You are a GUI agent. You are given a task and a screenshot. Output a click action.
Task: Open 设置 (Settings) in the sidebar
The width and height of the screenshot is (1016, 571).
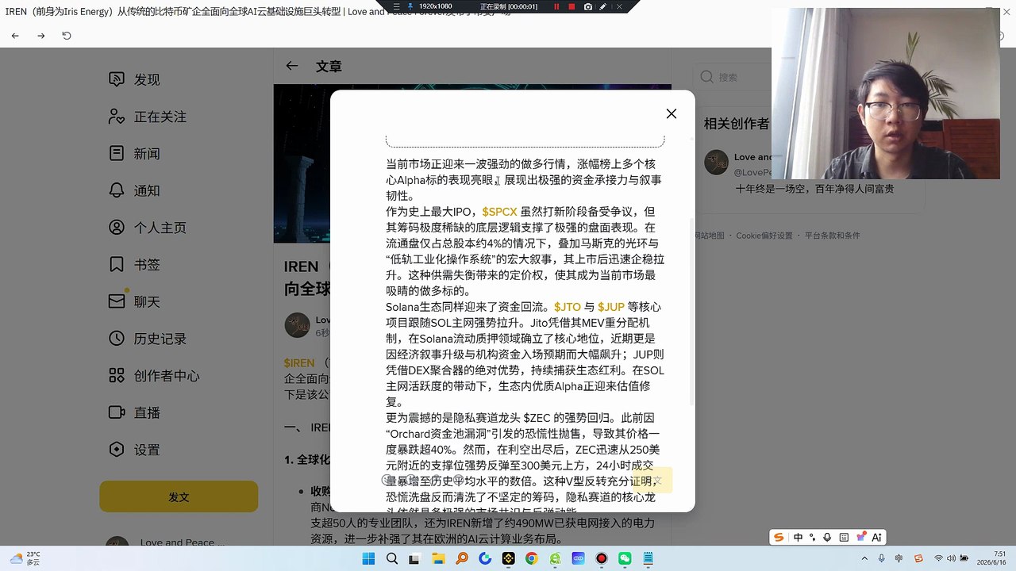(x=135, y=450)
